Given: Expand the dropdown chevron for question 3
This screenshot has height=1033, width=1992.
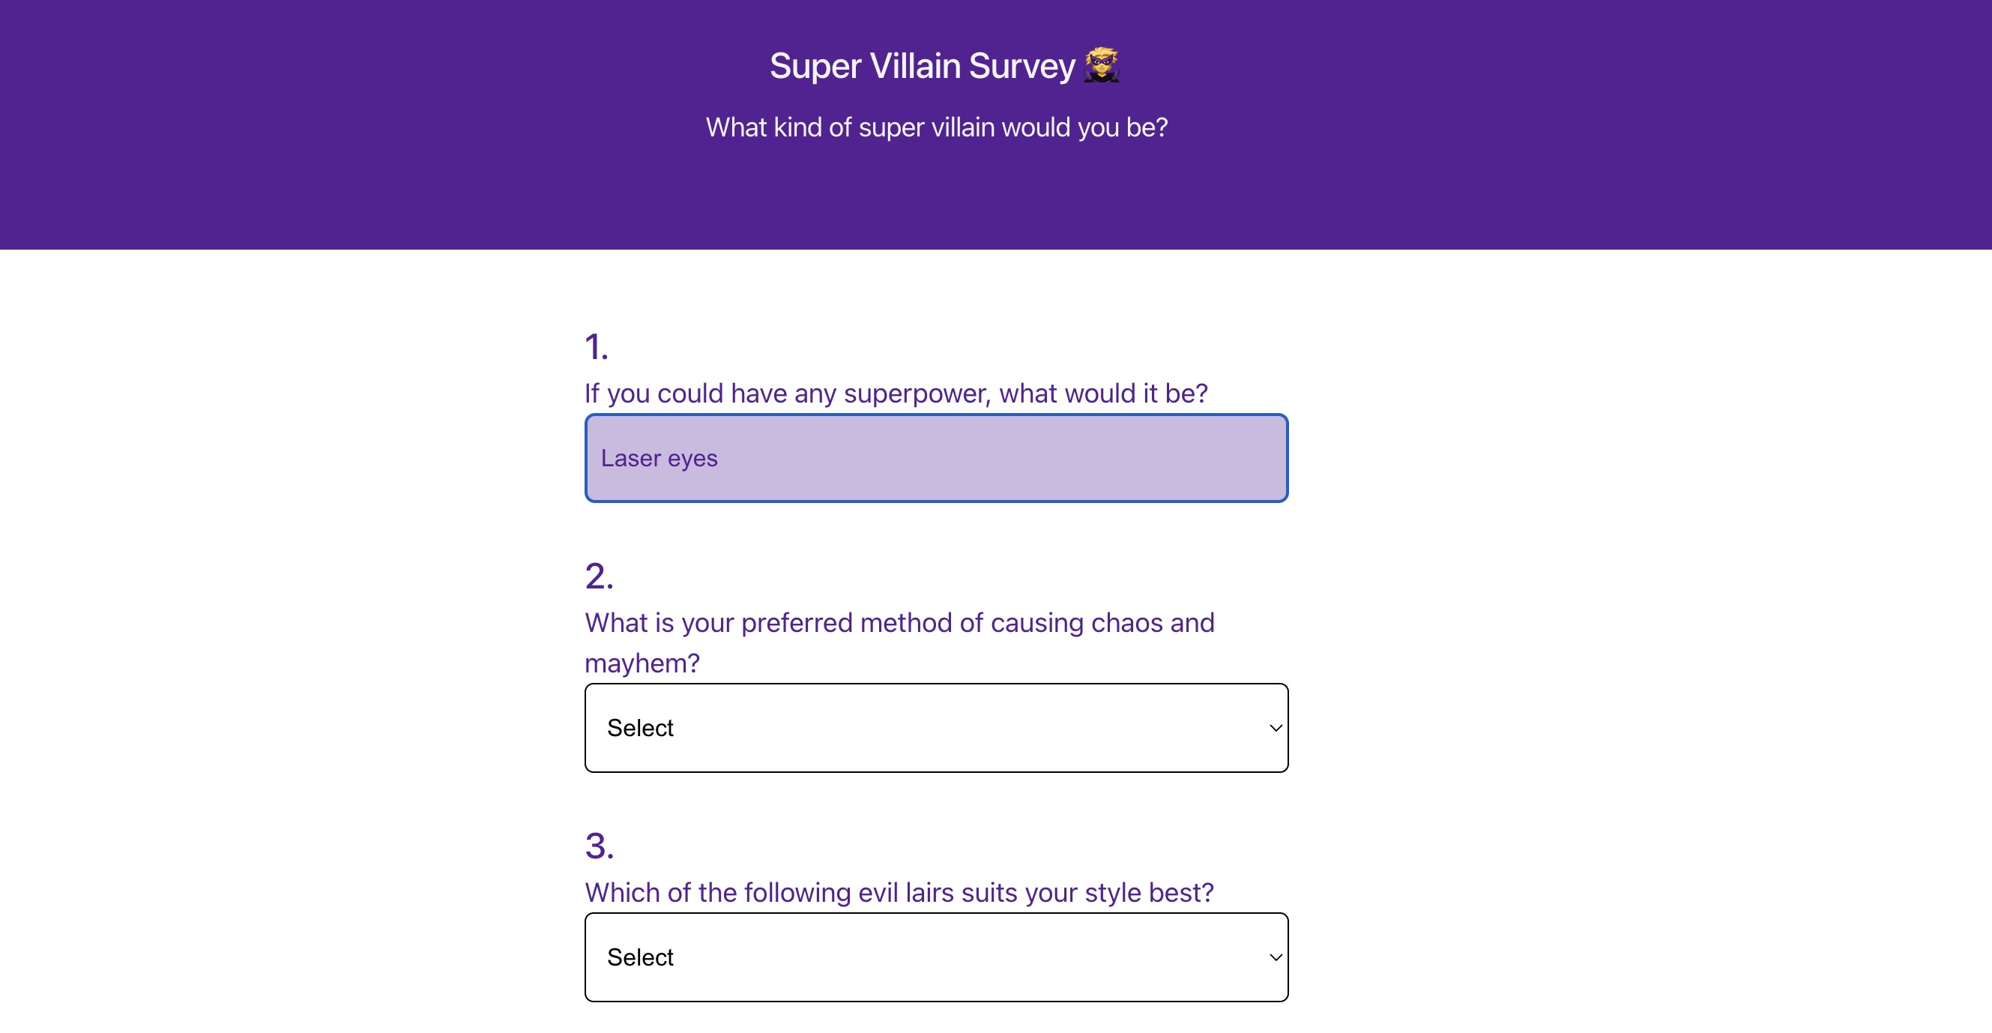Looking at the screenshot, I should tap(1273, 957).
